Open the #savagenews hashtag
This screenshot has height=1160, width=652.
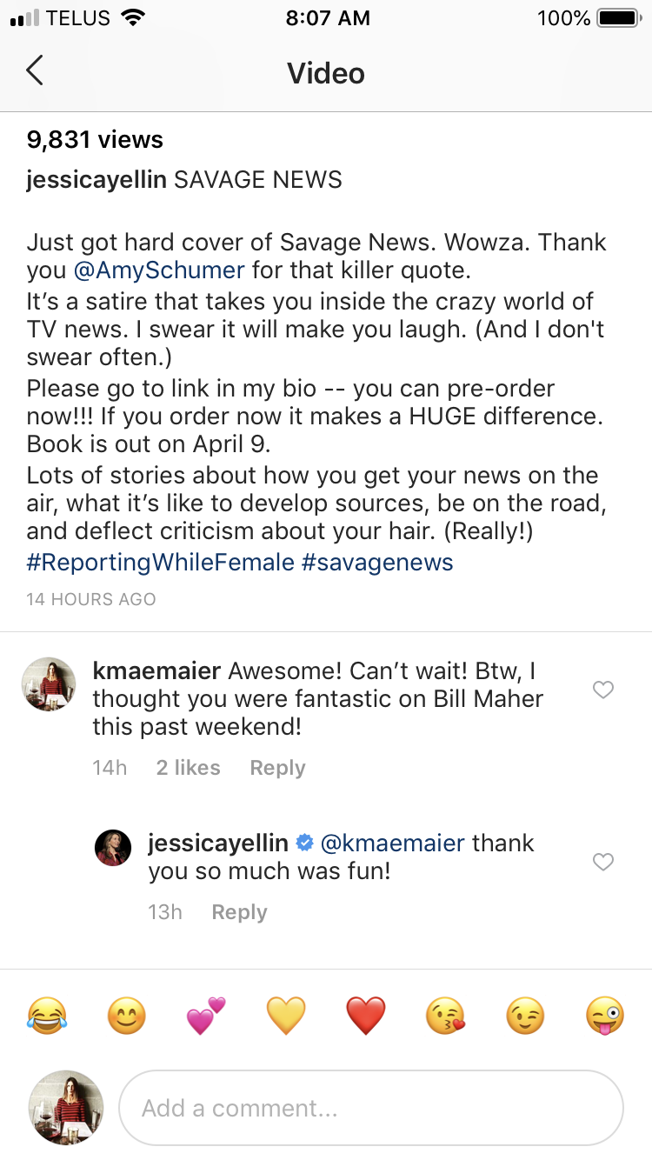(377, 563)
